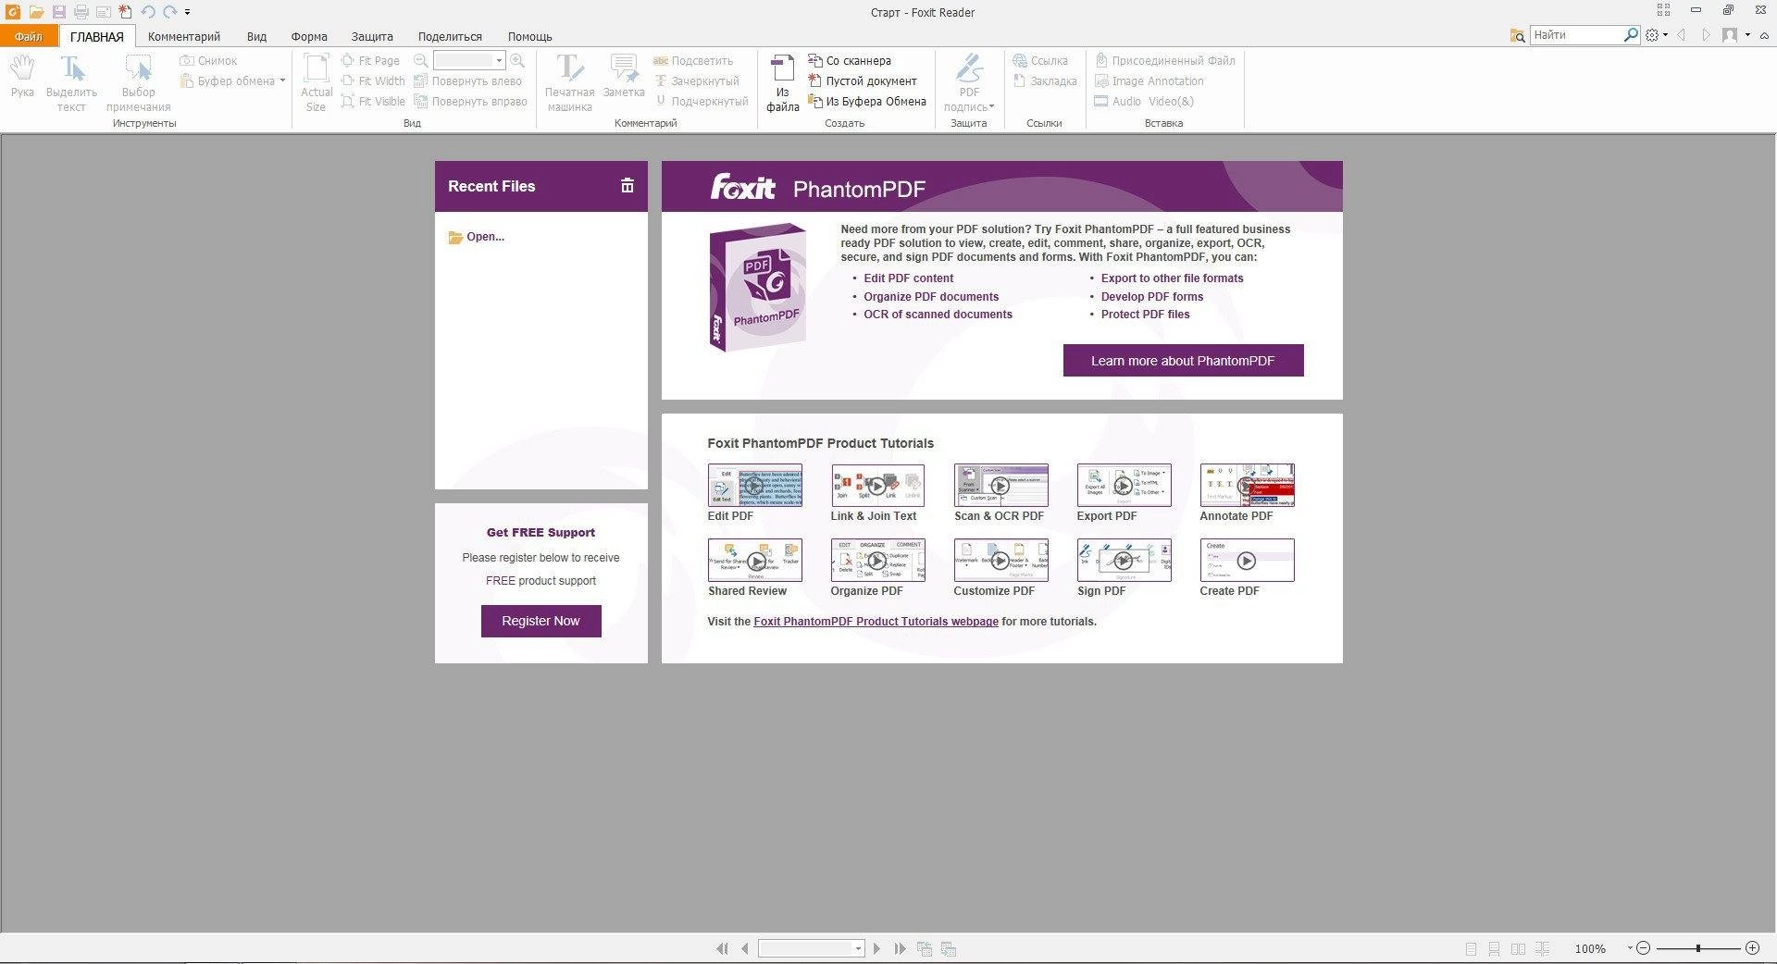The image size is (1777, 964).
Task: Play the Edit PDF tutorial thumbnail
Action: click(x=755, y=486)
